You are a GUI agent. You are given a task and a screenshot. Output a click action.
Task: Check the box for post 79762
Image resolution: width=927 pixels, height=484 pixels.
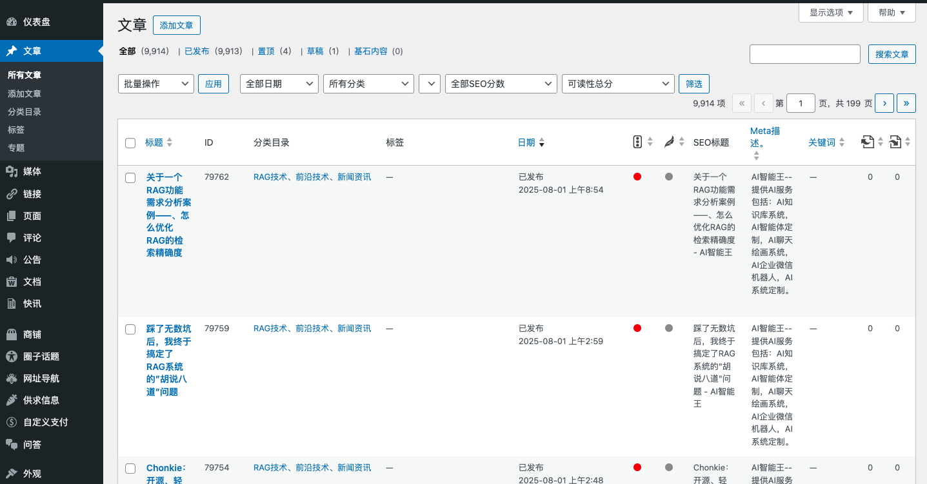tap(130, 178)
